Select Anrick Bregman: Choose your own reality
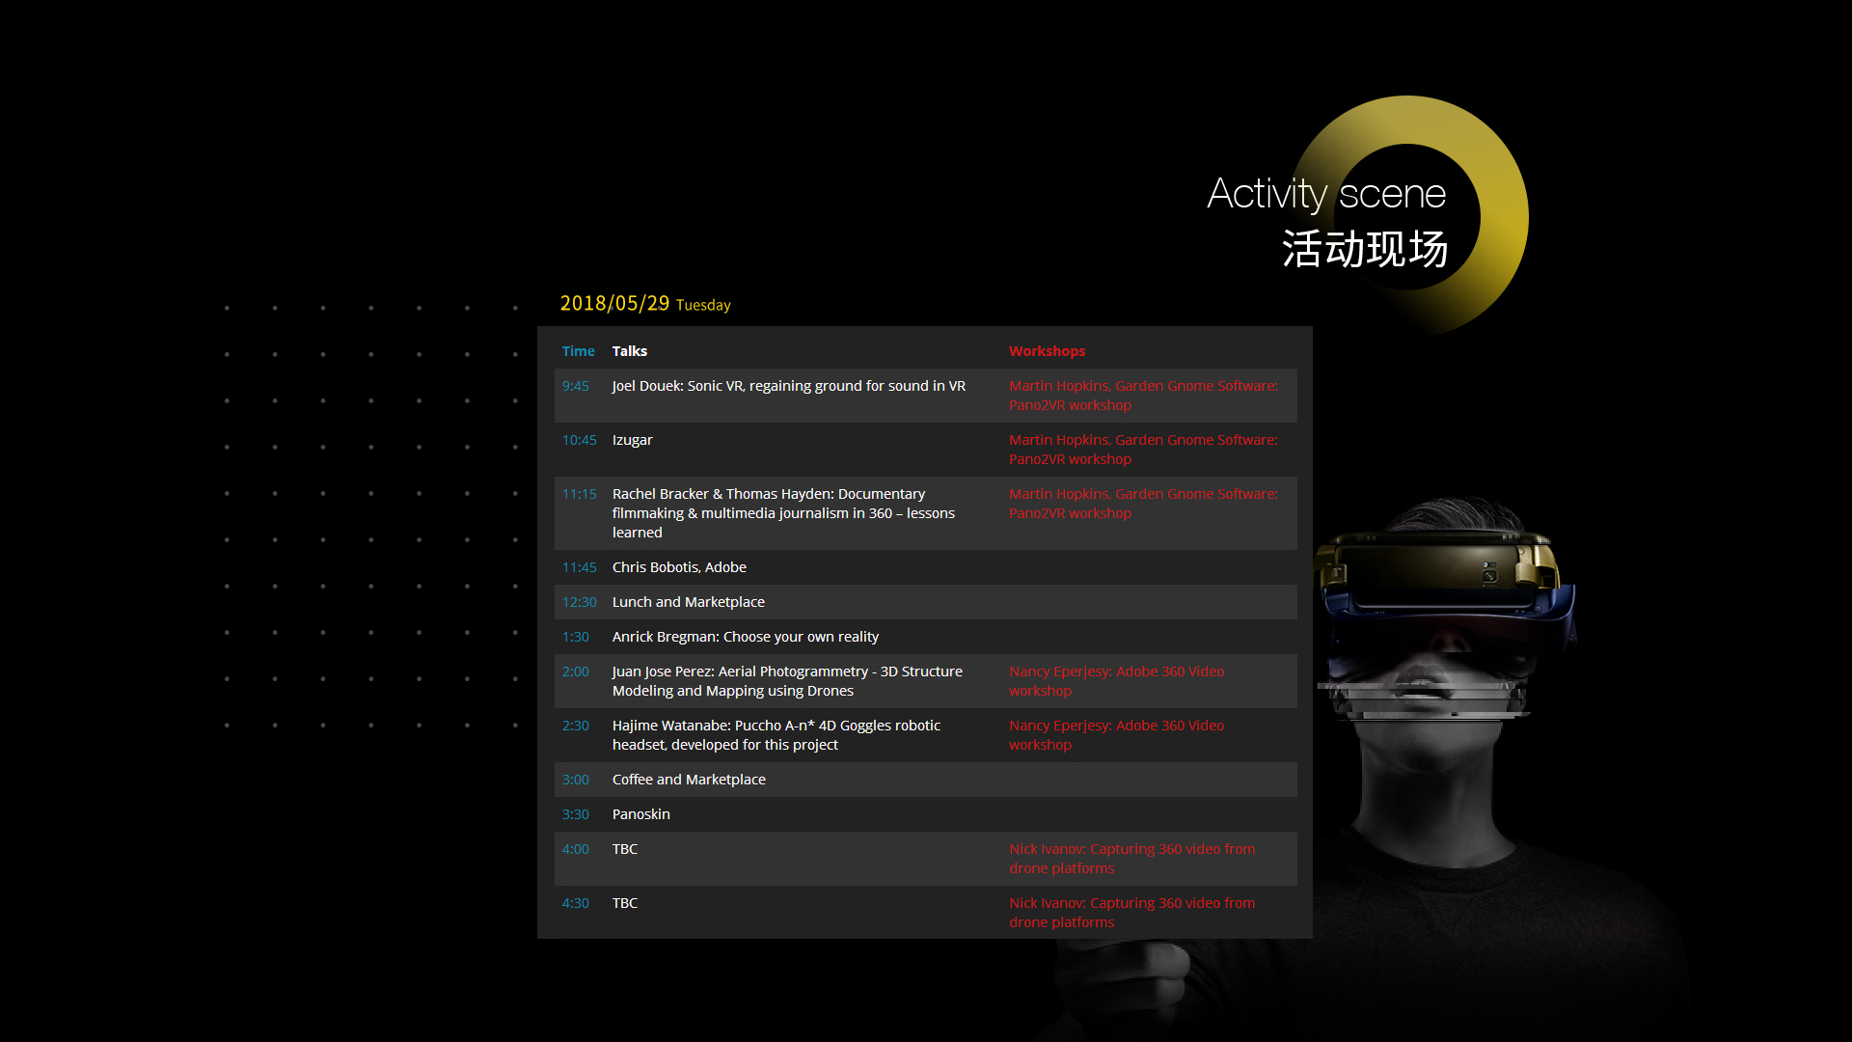Screen dimensions: 1852x1042 (746, 637)
